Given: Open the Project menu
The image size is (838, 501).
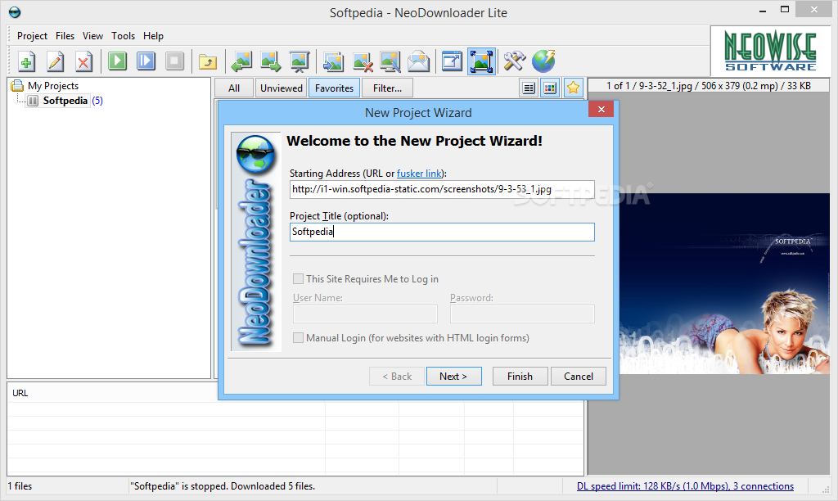Looking at the screenshot, I should pos(32,36).
